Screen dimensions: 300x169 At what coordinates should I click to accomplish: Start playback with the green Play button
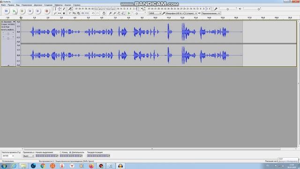coord(14,11)
